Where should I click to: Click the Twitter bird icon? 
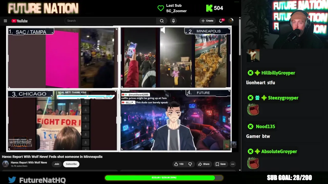(x=12, y=180)
